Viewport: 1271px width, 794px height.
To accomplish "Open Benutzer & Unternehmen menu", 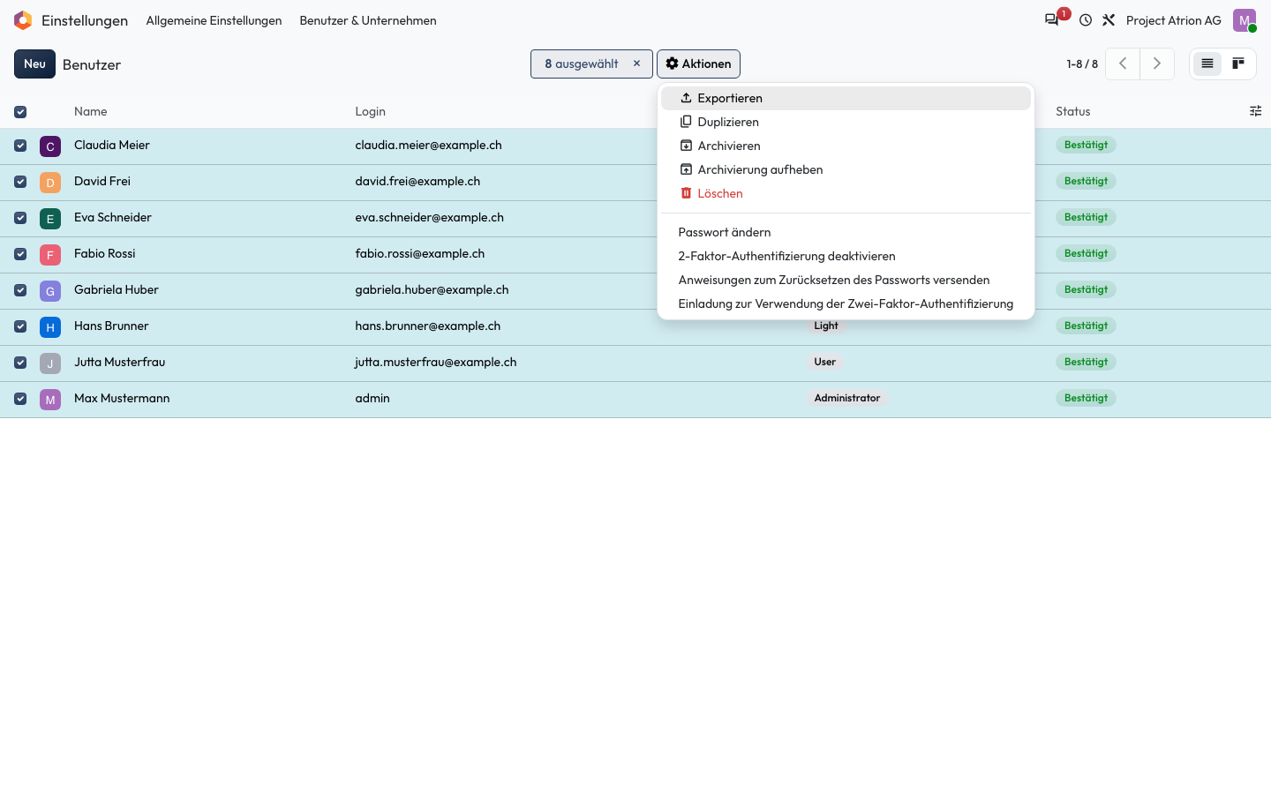I will click(368, 20).
